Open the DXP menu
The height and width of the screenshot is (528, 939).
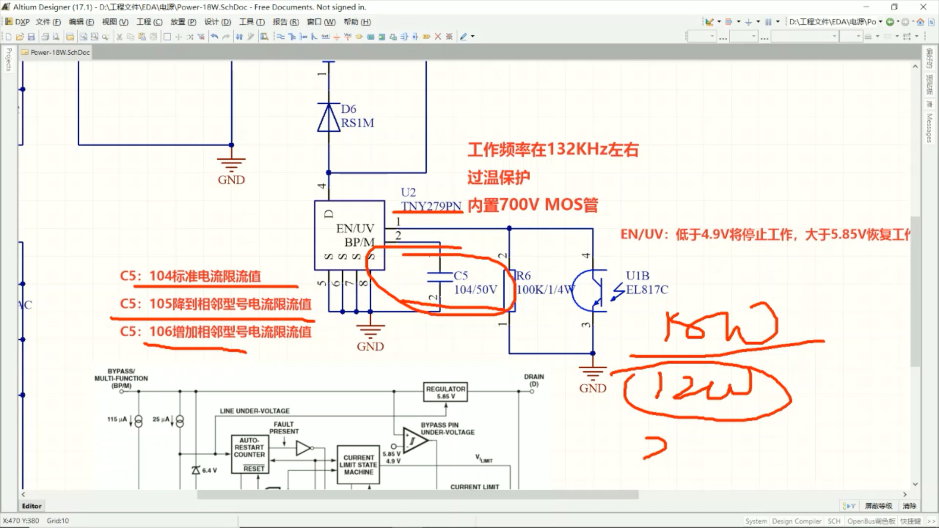tap(18, 22)
